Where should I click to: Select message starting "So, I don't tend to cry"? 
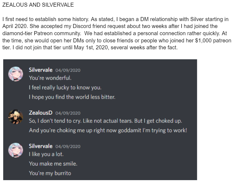pyautogui.click(x=105, y=121)
